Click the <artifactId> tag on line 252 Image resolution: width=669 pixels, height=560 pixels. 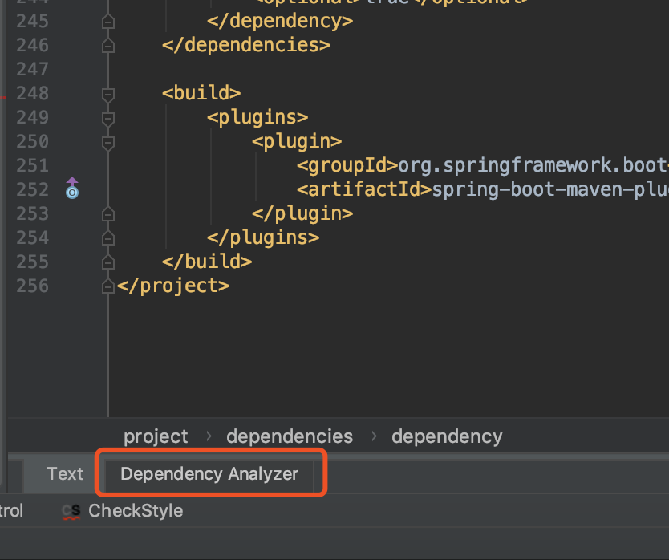(x=364, y=189)
